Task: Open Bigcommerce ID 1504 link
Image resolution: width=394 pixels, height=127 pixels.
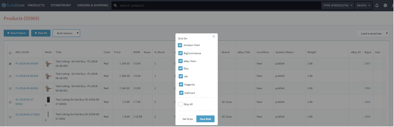Action: coord(367,88)
